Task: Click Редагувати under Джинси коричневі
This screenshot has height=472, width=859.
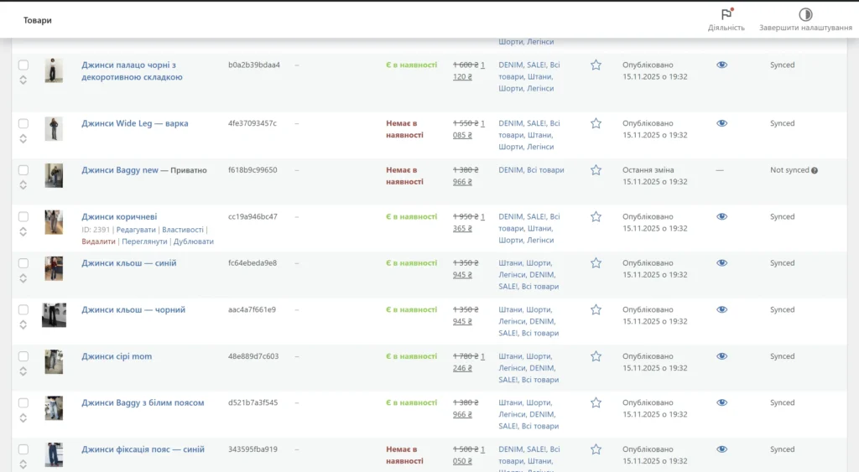Action: pyautogui.click(x=135, y=230)
